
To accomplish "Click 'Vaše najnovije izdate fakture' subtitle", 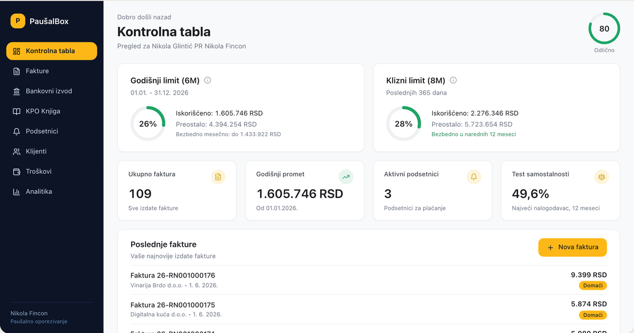I will point(173,256).
